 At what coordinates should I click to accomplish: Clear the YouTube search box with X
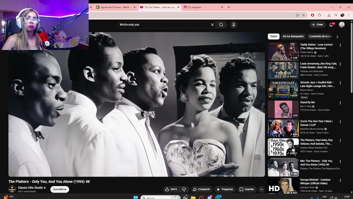point(212,25)
